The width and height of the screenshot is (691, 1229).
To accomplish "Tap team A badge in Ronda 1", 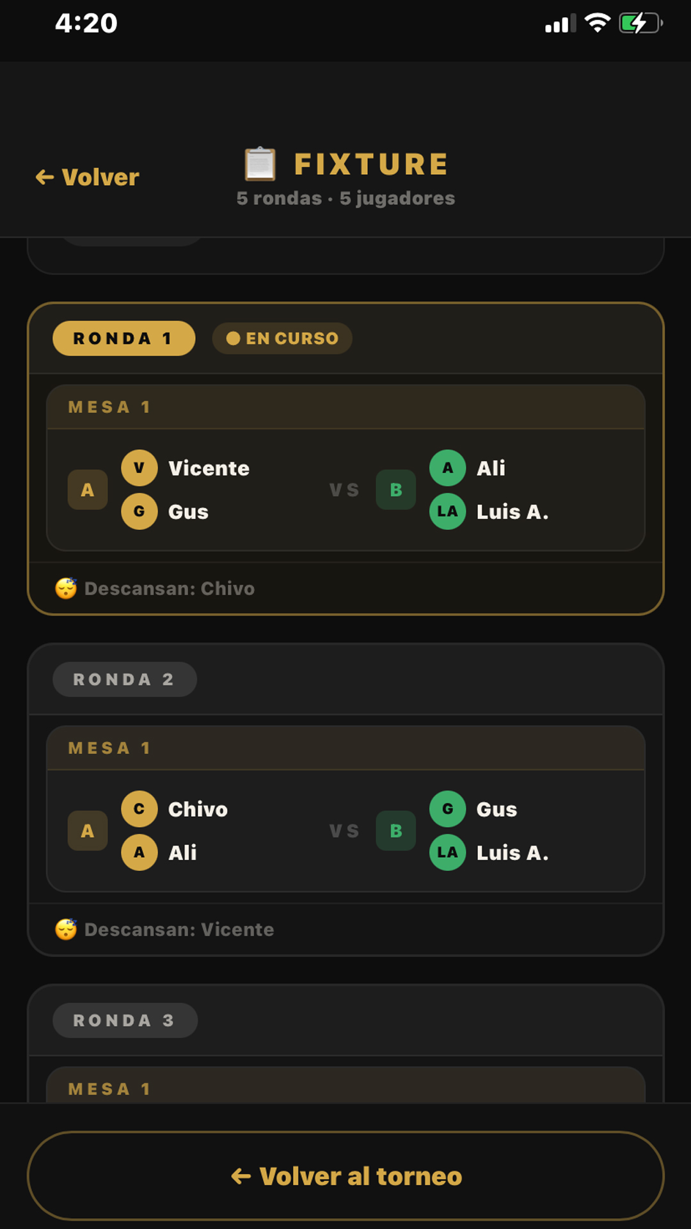I will (88, 490).
